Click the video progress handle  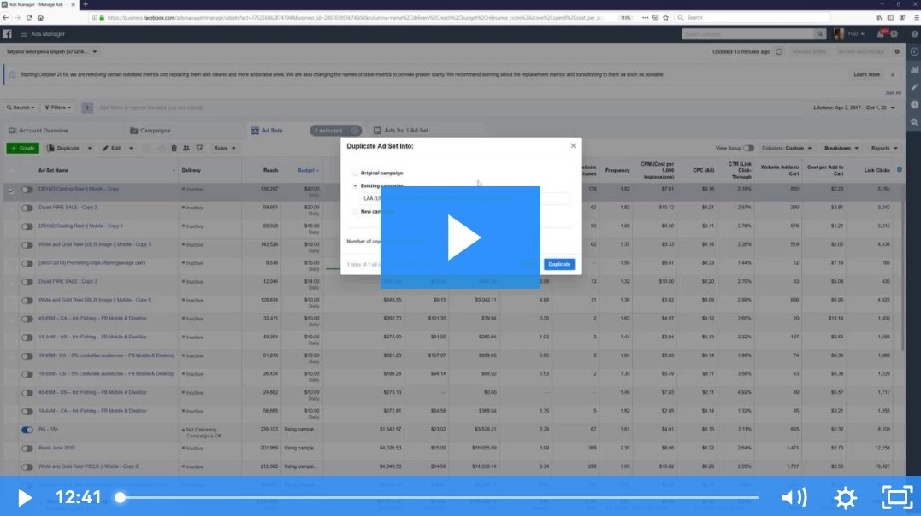click(x=120, y=498)
